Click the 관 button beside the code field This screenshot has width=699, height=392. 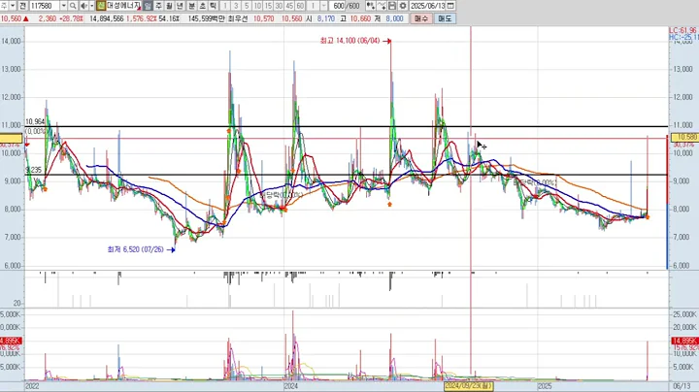tap(23, 6)
